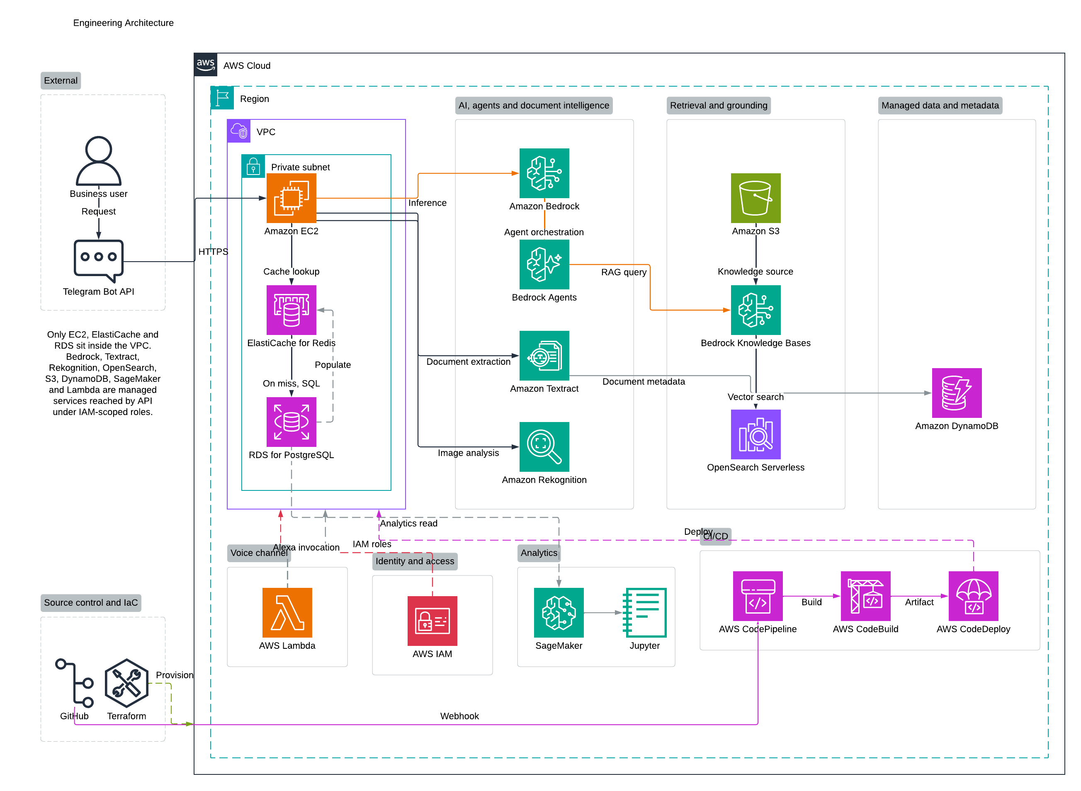Click the ElastiCache for Redis icon
This screenshot has height=791, width=1081.
tap(291, 310)
